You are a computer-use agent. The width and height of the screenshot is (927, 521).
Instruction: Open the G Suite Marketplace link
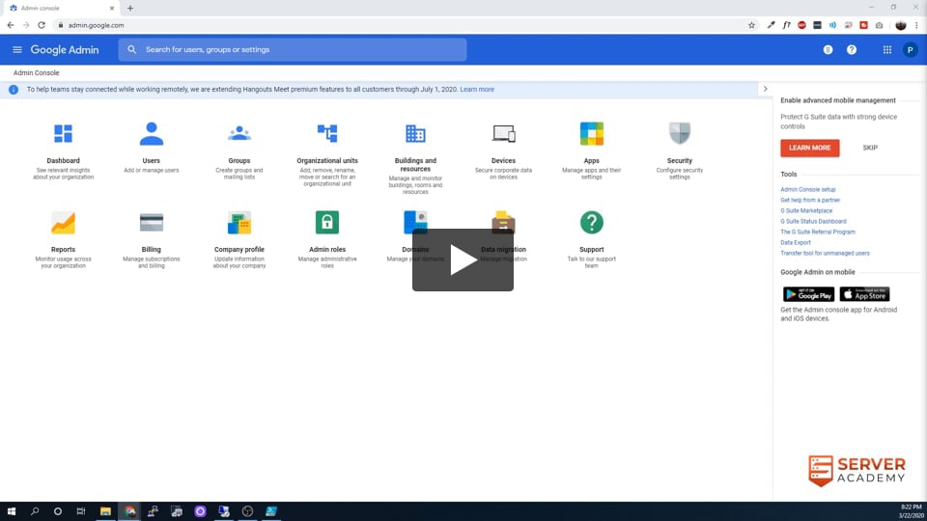(x=806, y=210)
